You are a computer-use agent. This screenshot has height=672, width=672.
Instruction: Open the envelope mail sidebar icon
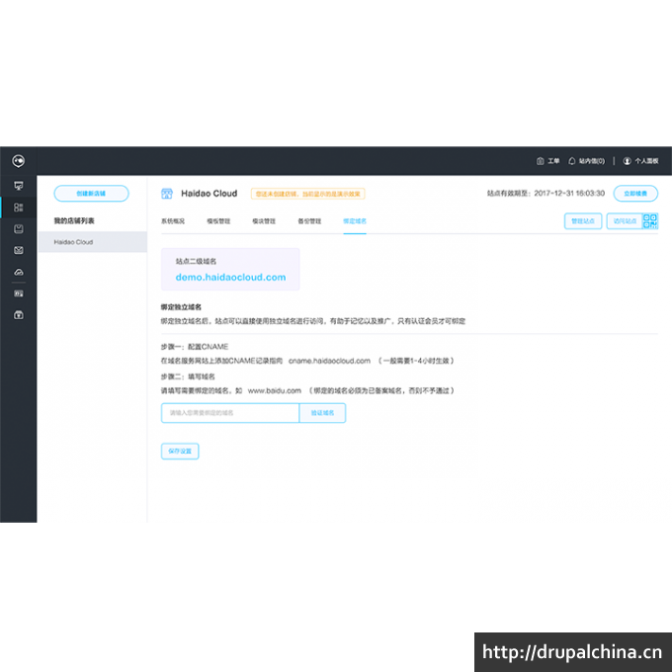pyautogui.click(x=19, y=250)
